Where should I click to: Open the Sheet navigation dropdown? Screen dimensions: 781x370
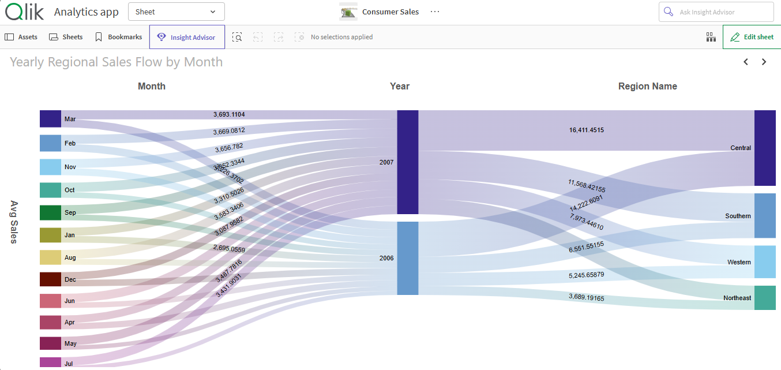pos(176,12)
